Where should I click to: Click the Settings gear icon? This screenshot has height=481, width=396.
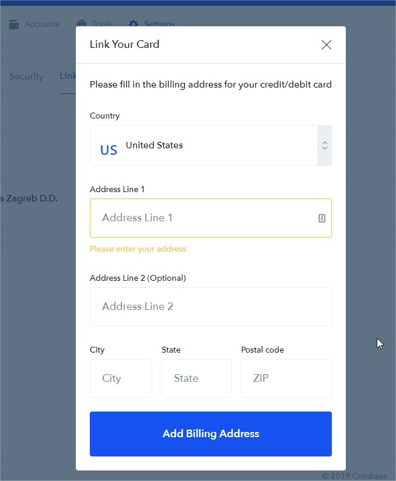134,23
